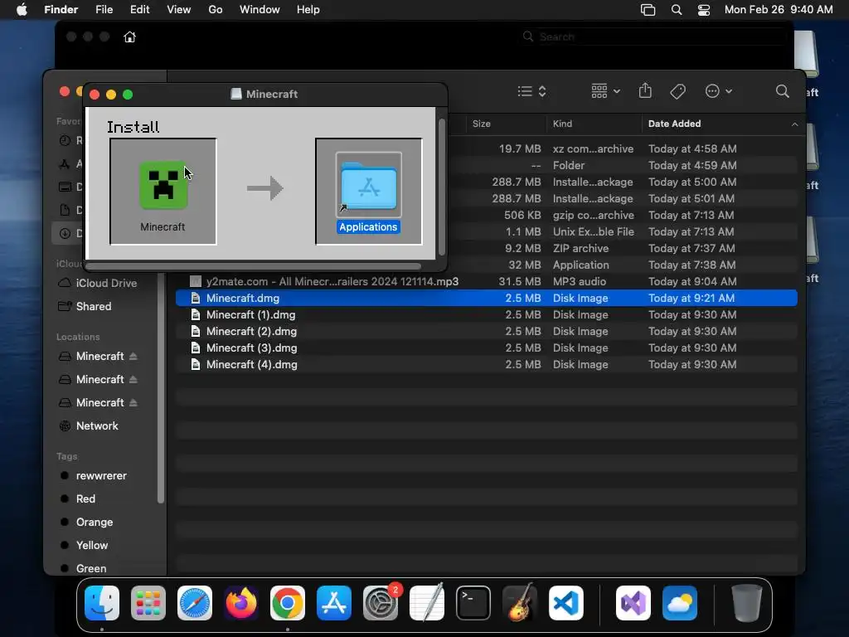This screenshot has height=637, width=849.
Task: Click the Minecraft window horizontal scrollbar
Action: coord(254,266)
